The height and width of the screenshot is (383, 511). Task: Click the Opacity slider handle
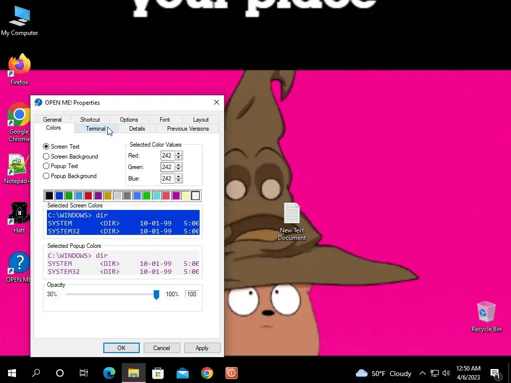click(x=156, y=294)
